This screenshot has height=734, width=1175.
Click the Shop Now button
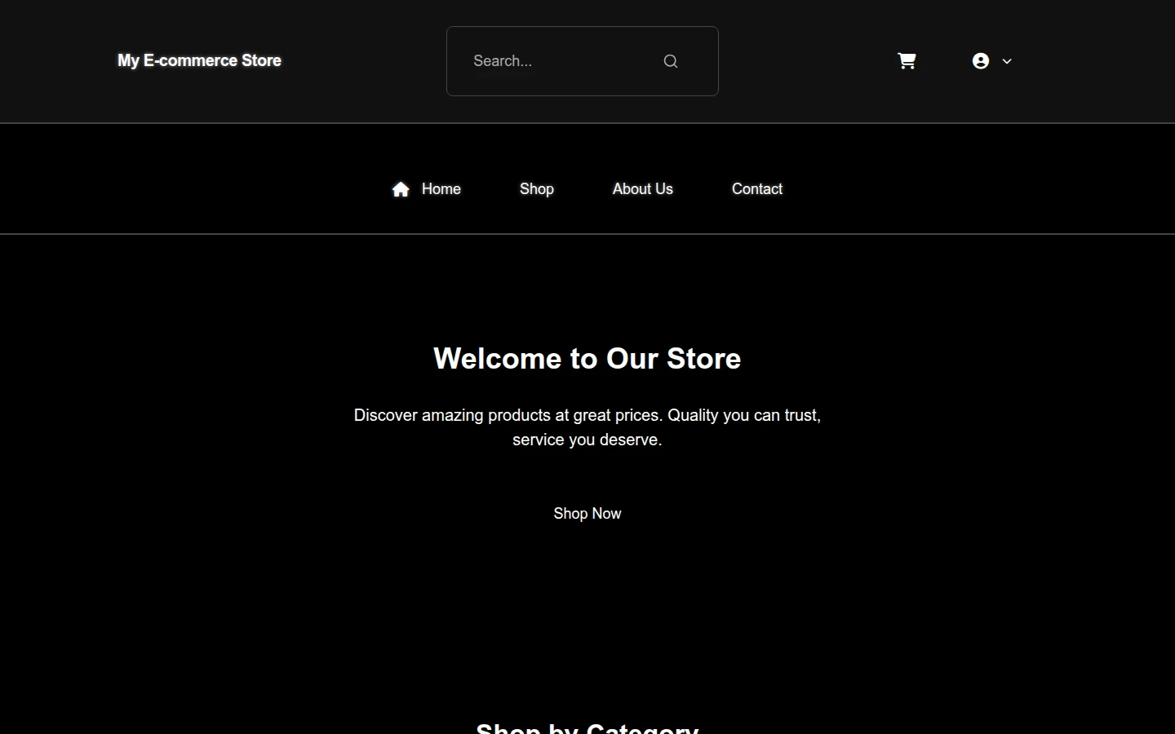coord(587,514)
